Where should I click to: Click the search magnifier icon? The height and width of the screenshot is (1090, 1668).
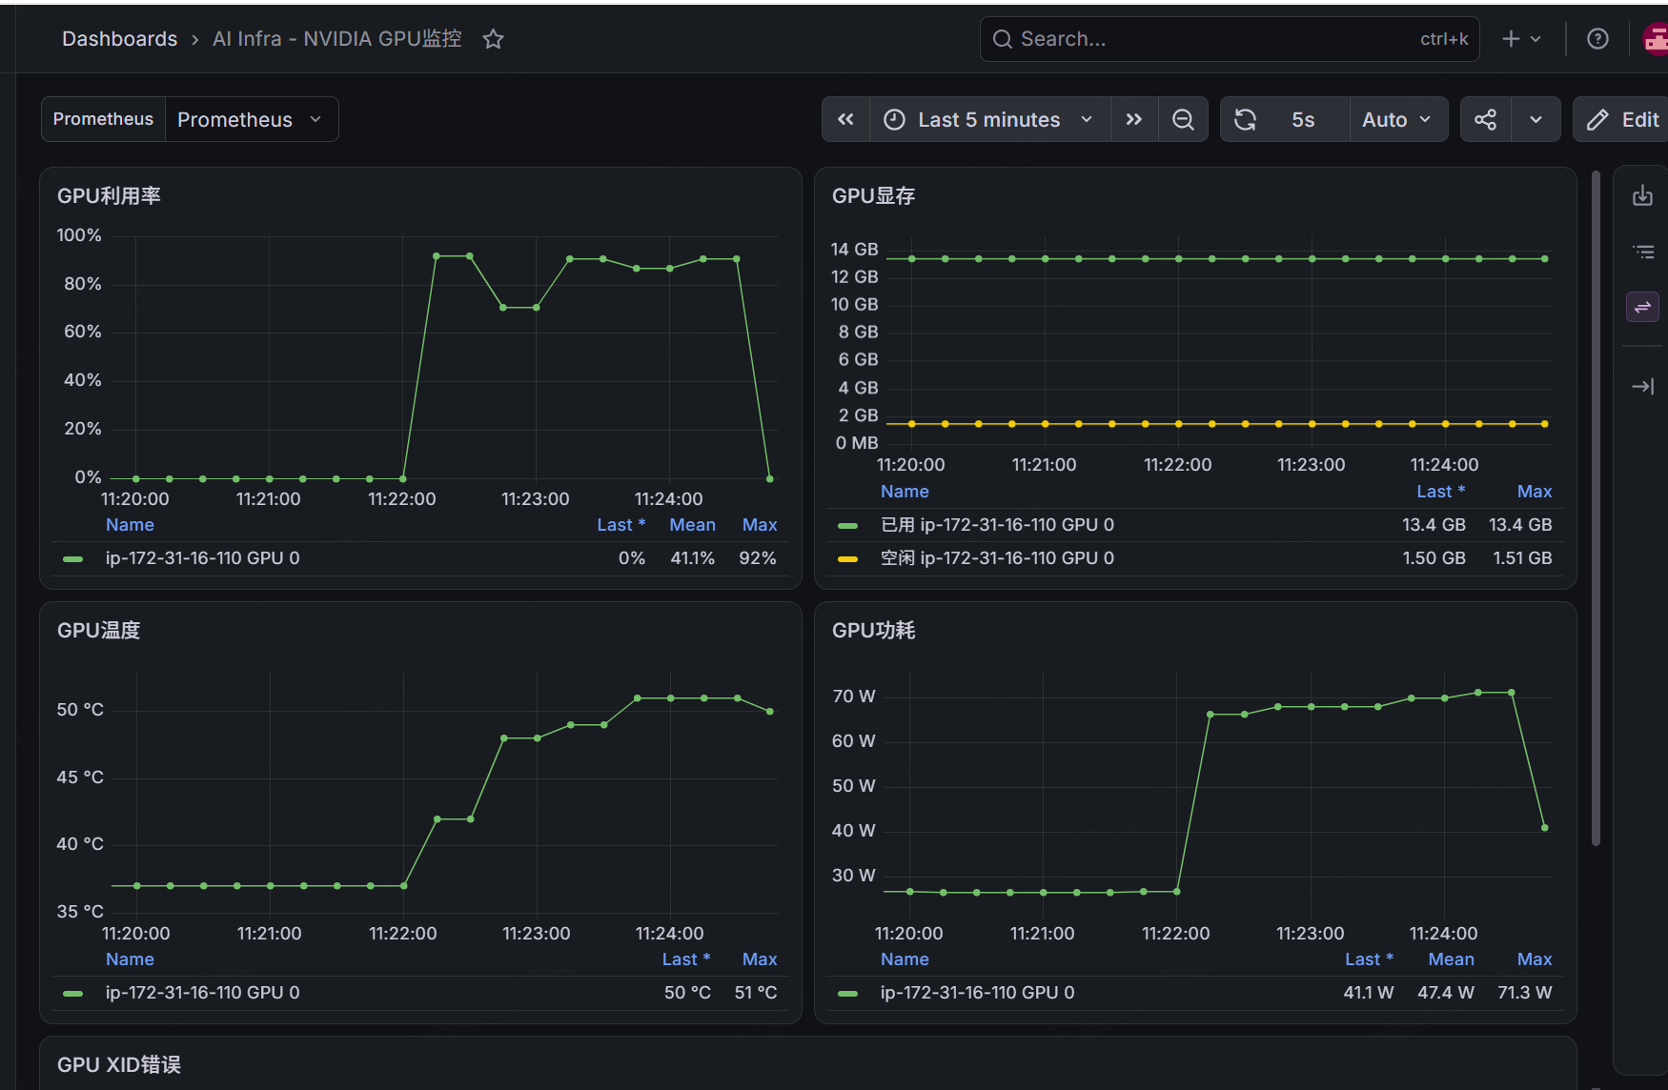tap(1002, 39)
